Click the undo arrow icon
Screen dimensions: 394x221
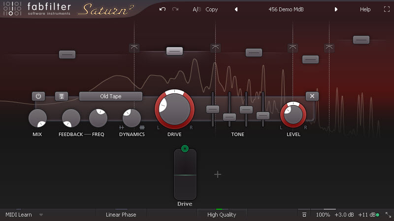point(163,9)
